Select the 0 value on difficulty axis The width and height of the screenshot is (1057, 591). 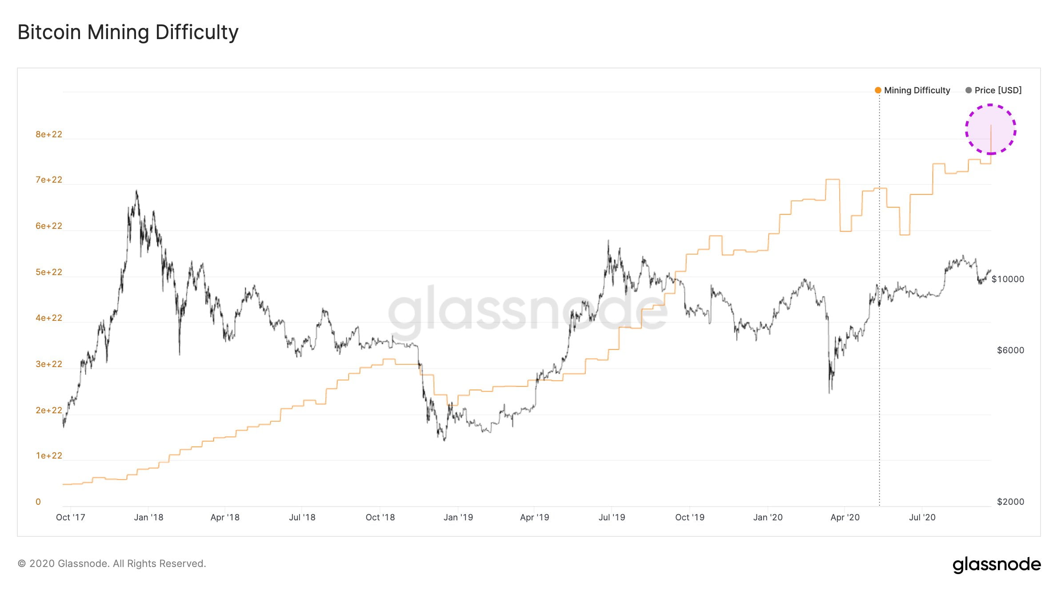(38, 502)
